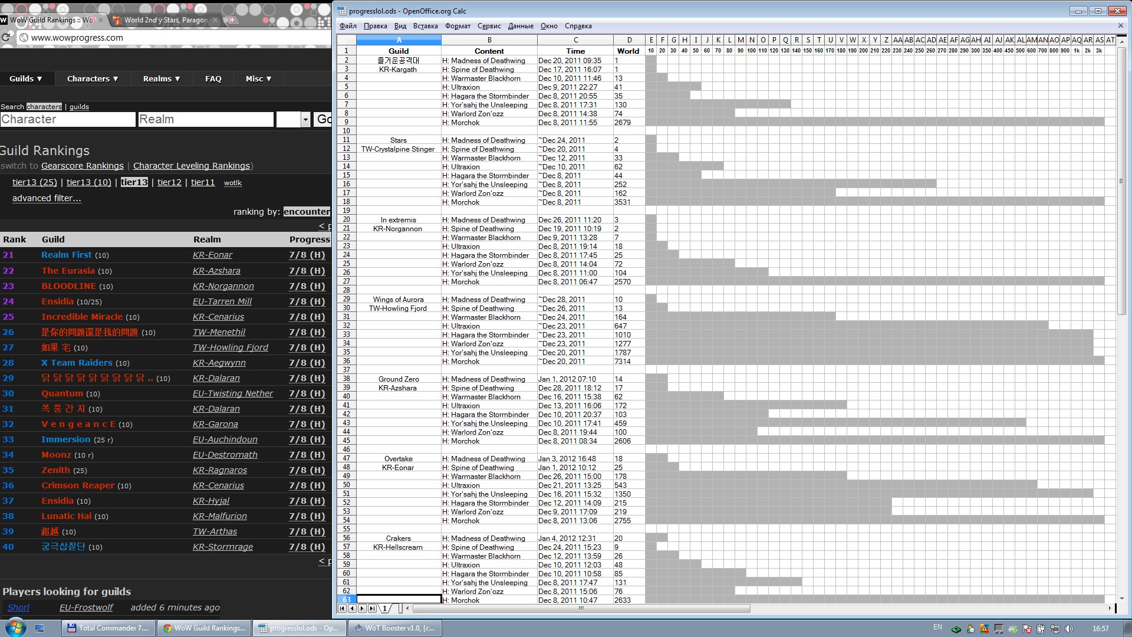Open the Данные menu in Calc
The width and height of the screenshot is (1132, 637).
[x=521, y=26]
